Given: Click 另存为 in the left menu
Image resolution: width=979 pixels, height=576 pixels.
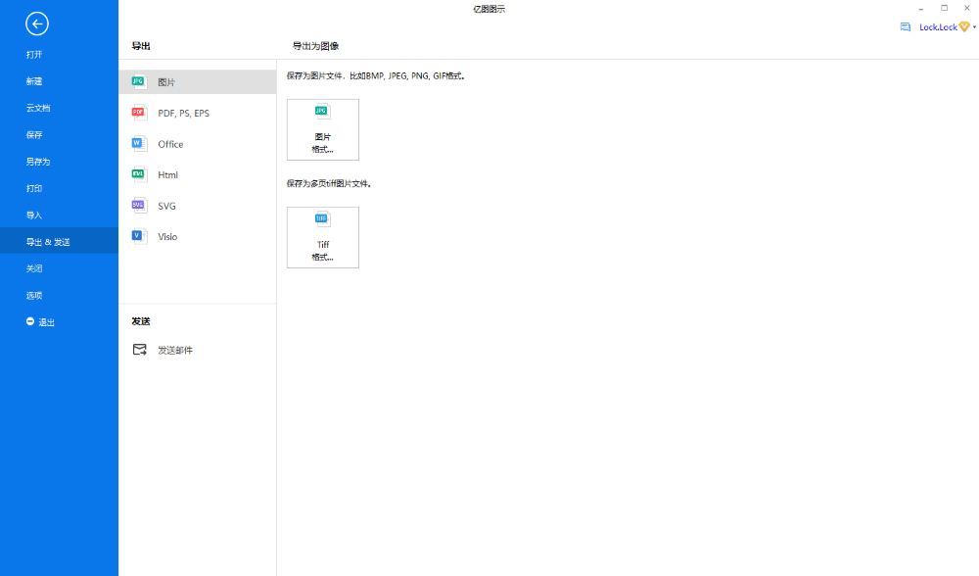Looking at the screenshot, I should coord(38,162).
